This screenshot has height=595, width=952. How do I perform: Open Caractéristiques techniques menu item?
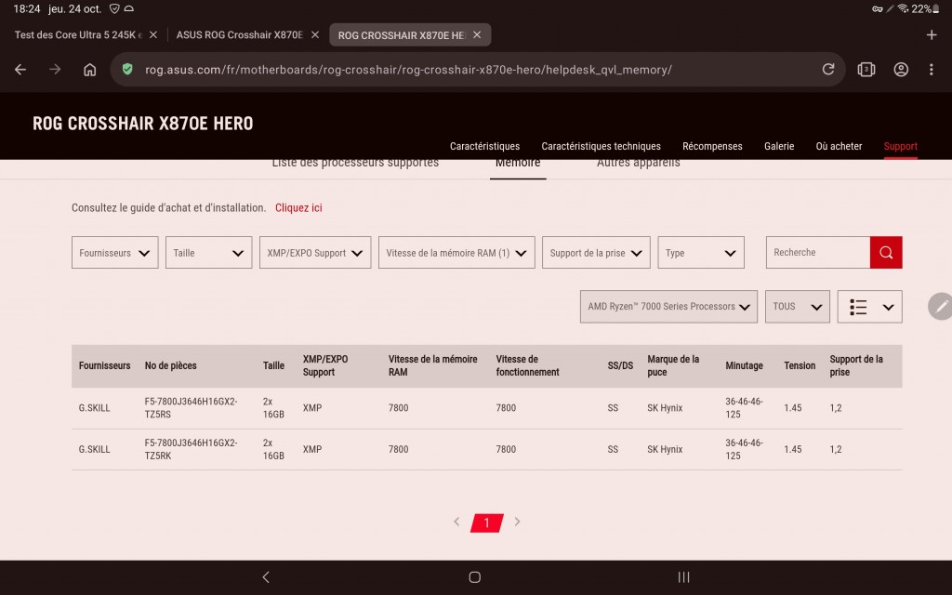pyautogui.click(x=602, y=146)
